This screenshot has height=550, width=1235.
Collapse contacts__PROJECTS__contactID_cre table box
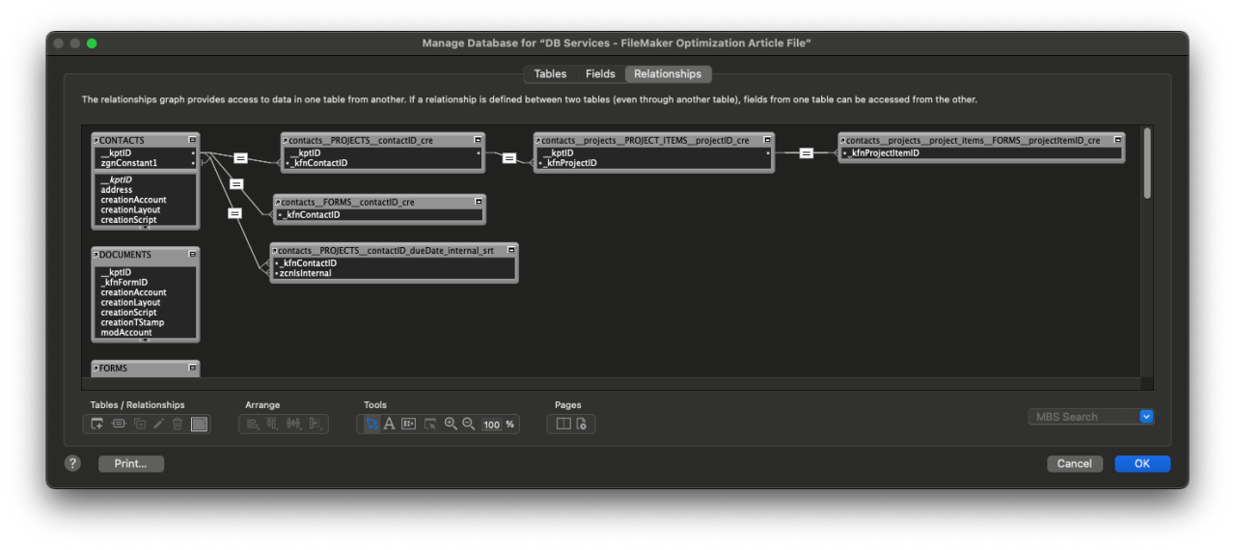pos(478,140)
